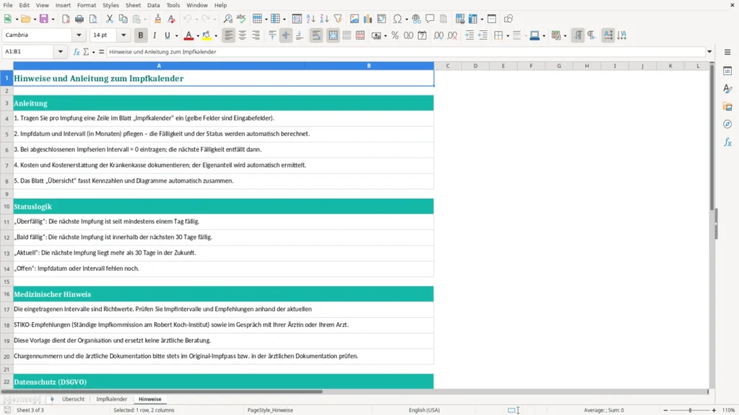Insert a hyperlink

[x=416, y=19]
